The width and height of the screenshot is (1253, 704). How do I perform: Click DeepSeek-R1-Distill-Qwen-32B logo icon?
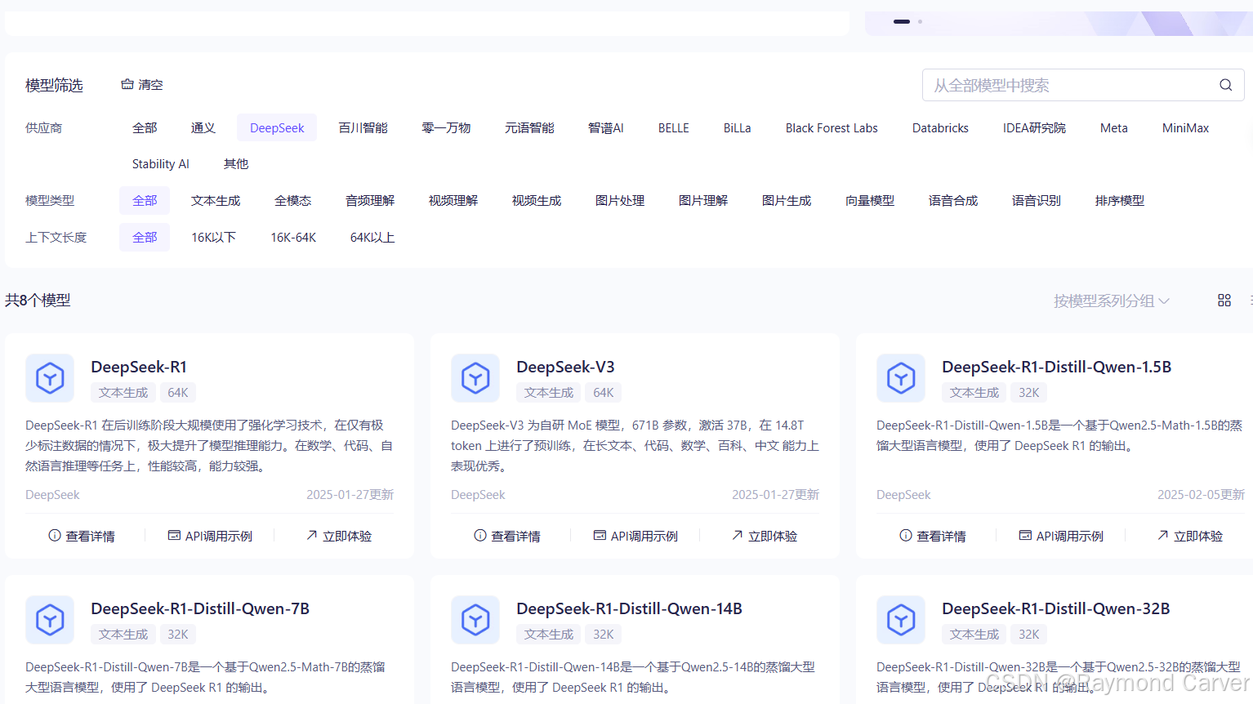pos(901,620)
